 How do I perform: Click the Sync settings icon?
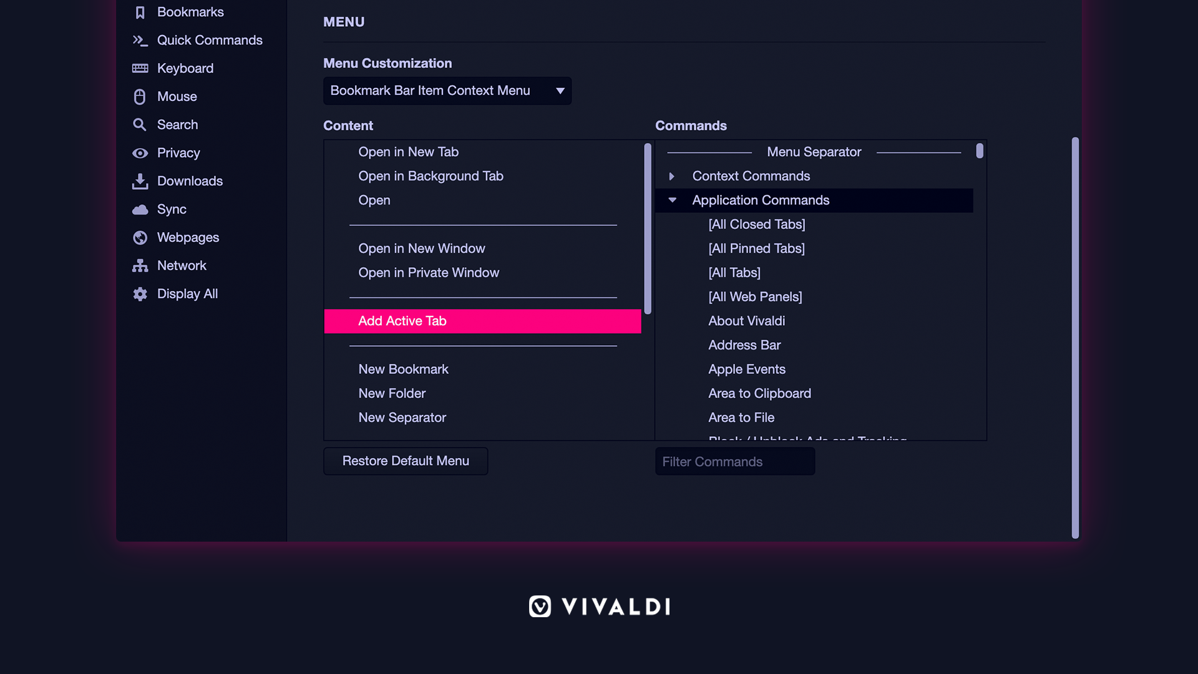tap(139, 209)
